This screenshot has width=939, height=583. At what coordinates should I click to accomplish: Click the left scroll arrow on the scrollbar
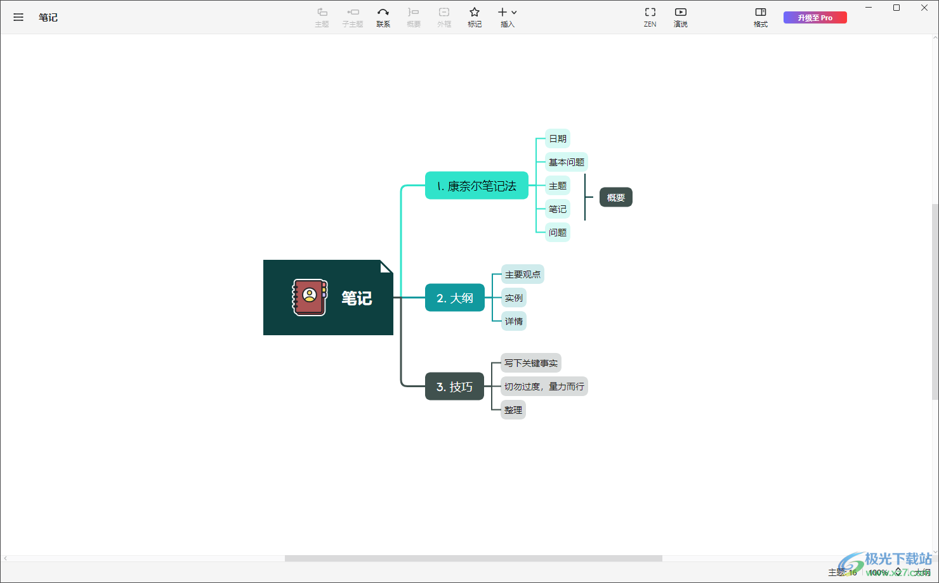click(5, 558)
